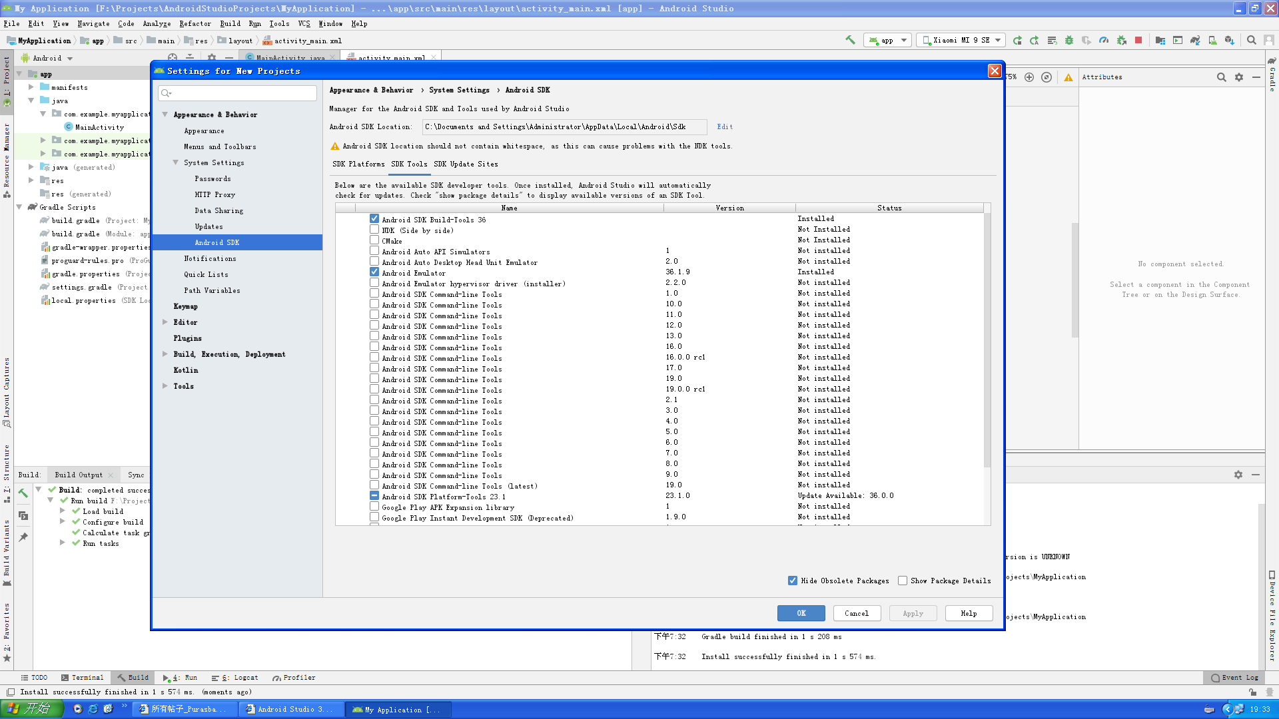
Task: Uncheck Android SDK Build-Tools 36 checkbox
Action: [x=374, y=219]
